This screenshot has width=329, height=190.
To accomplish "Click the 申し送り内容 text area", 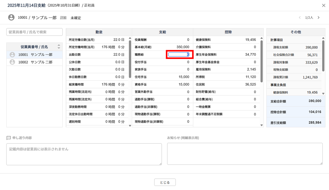I will click(84, 154).
